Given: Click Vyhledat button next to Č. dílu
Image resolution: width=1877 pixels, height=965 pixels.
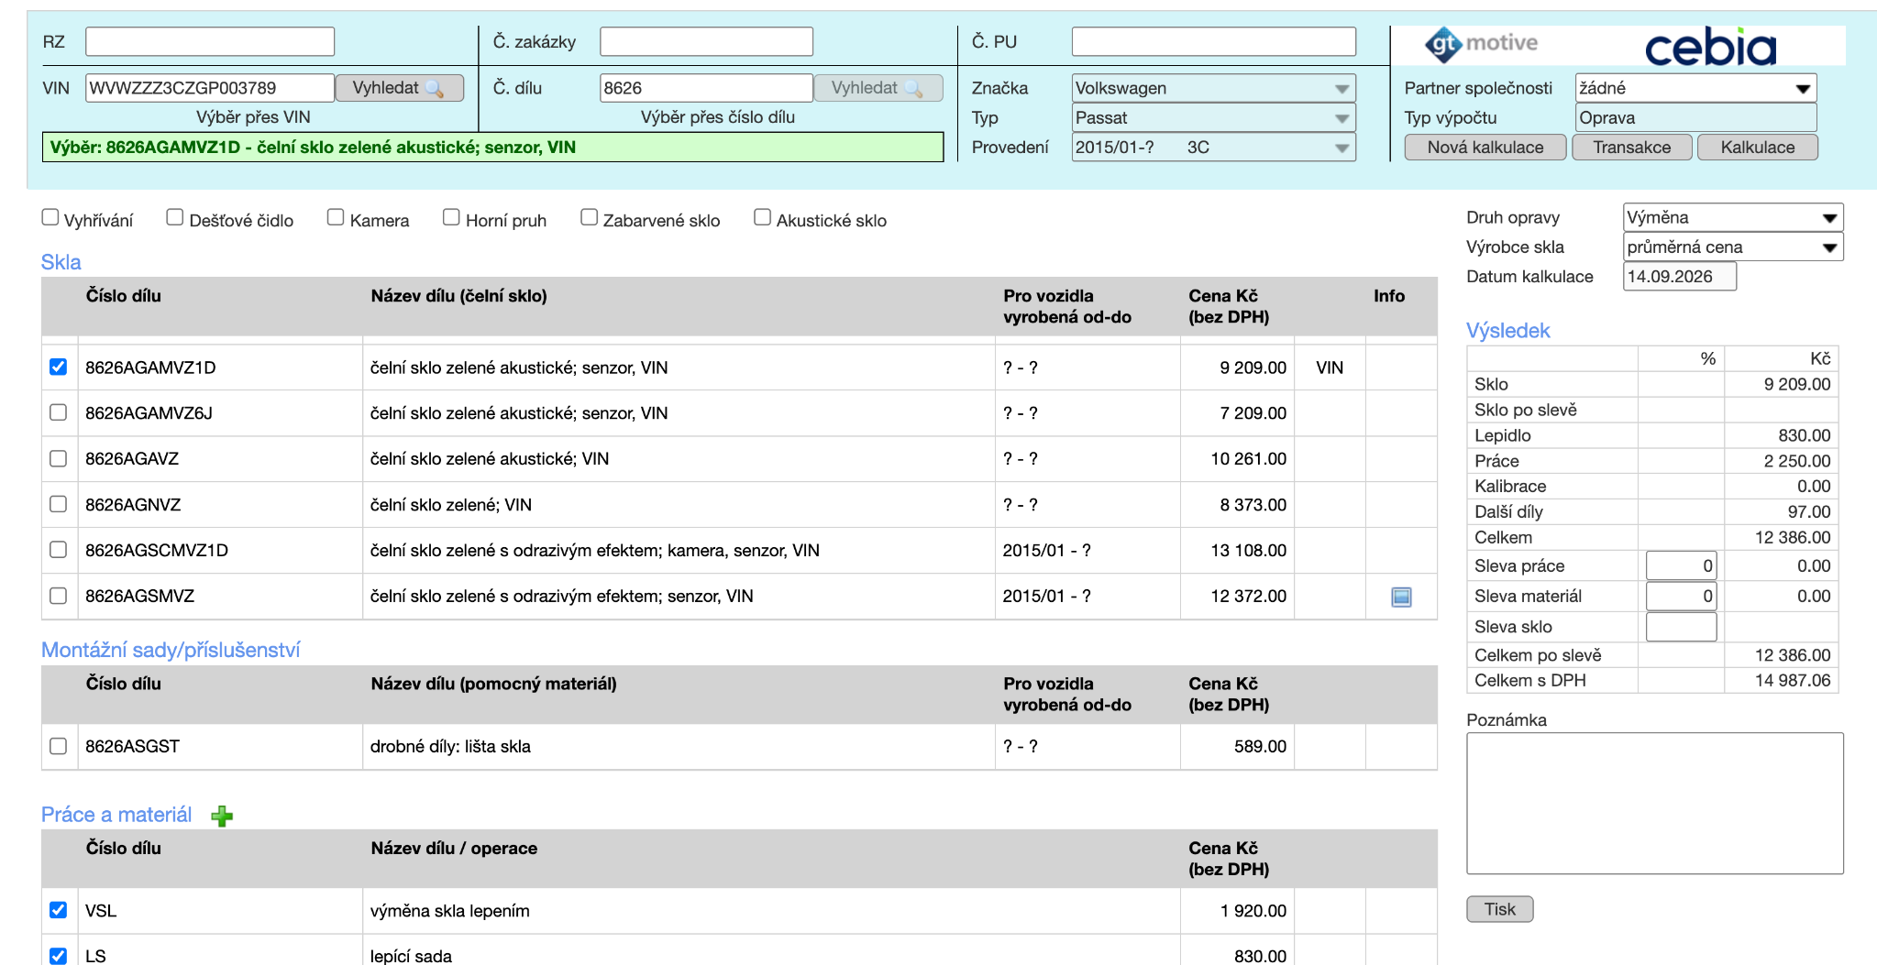Looking at the screenshot, I should [x=878, y=88].
